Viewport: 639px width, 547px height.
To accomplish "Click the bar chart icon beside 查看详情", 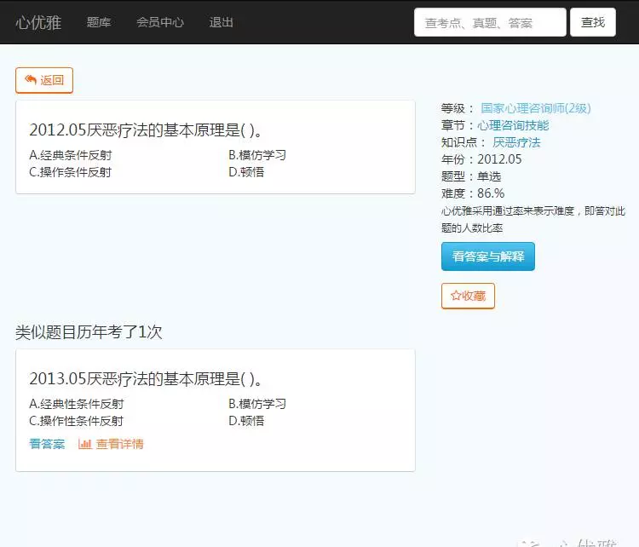I will pyautogui.click(x=84, y=444).
